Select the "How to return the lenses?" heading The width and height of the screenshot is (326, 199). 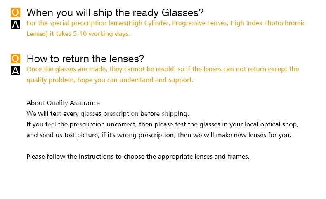click(x=85, y=59)
